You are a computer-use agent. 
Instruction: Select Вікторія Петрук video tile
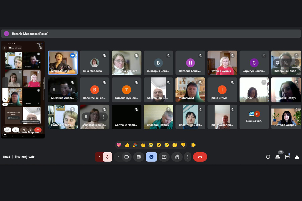click(286, 90)
